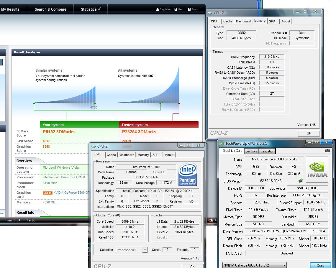The height and width of the screenshot is (268, 336).
Task: Click the taskbar tray icon beside GPU-Z
Action: (210, 220)
